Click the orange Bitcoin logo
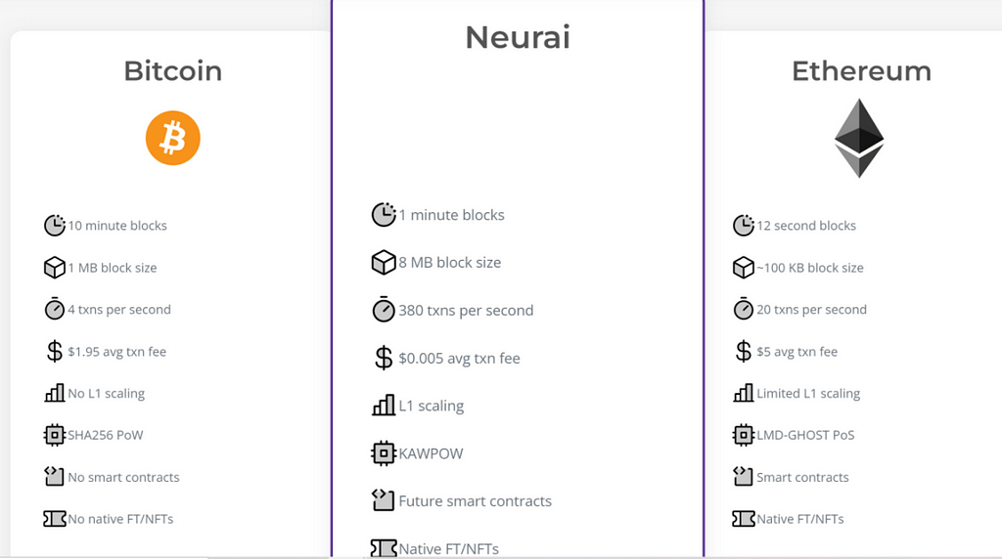 pos(173,137)
